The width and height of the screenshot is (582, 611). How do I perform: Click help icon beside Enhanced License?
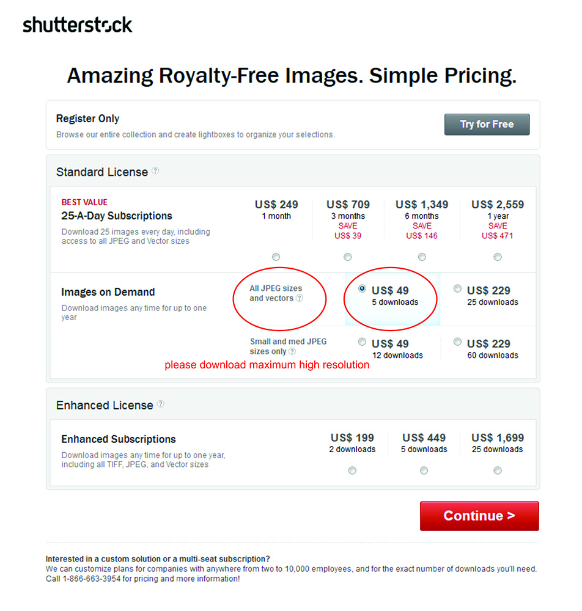[x=161, y=404]
